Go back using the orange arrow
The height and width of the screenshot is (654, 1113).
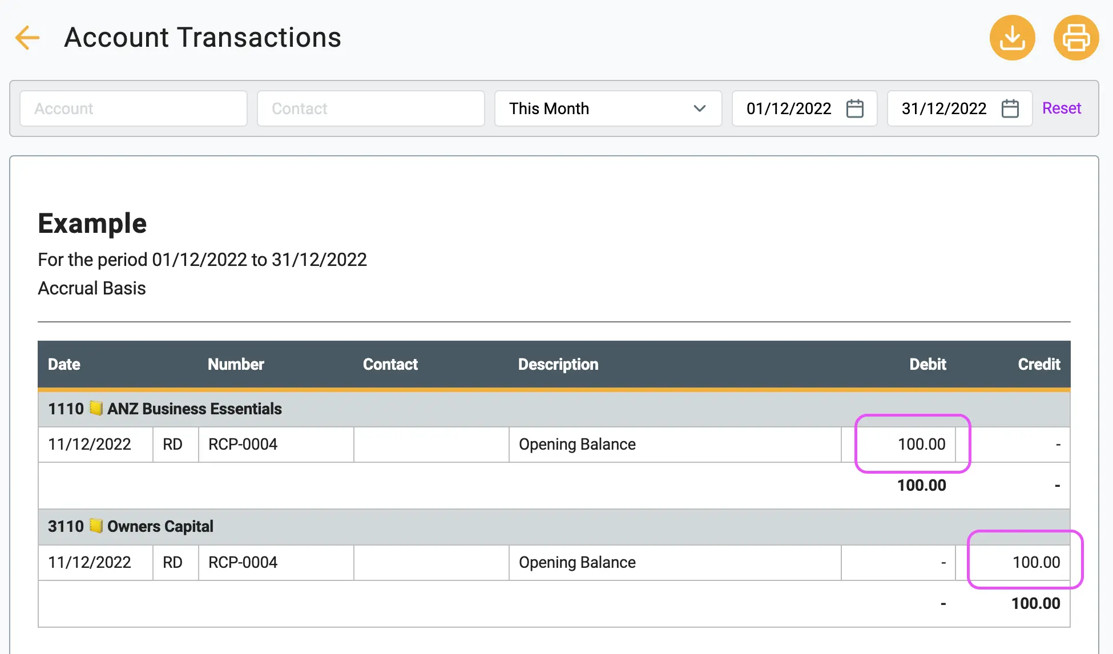(x=27, y=38)
